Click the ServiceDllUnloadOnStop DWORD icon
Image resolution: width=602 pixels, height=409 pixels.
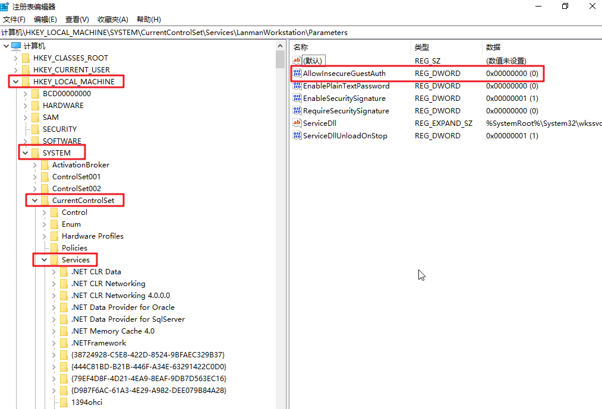[x=297, y=135]
